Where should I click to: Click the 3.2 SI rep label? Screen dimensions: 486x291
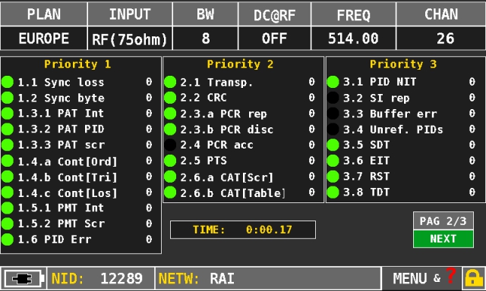tap(377, 98)
